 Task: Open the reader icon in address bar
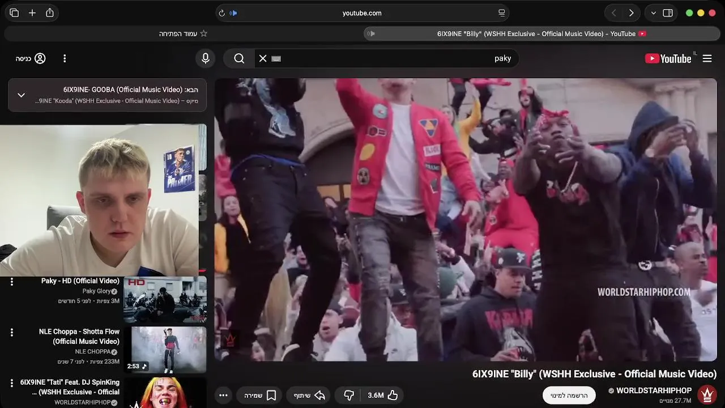501,13
